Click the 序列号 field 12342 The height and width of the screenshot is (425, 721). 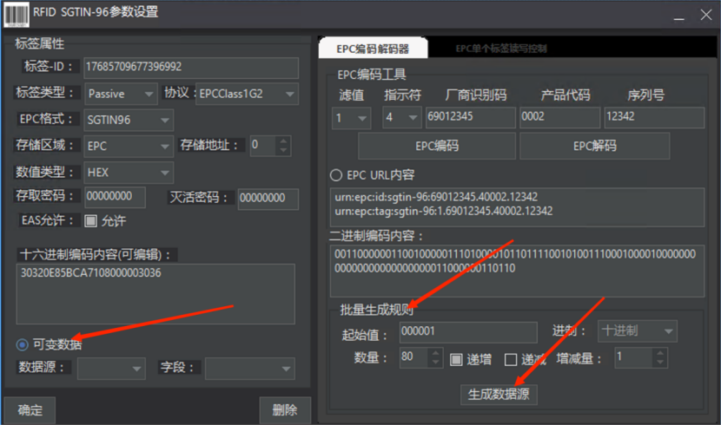click(654, 117)
